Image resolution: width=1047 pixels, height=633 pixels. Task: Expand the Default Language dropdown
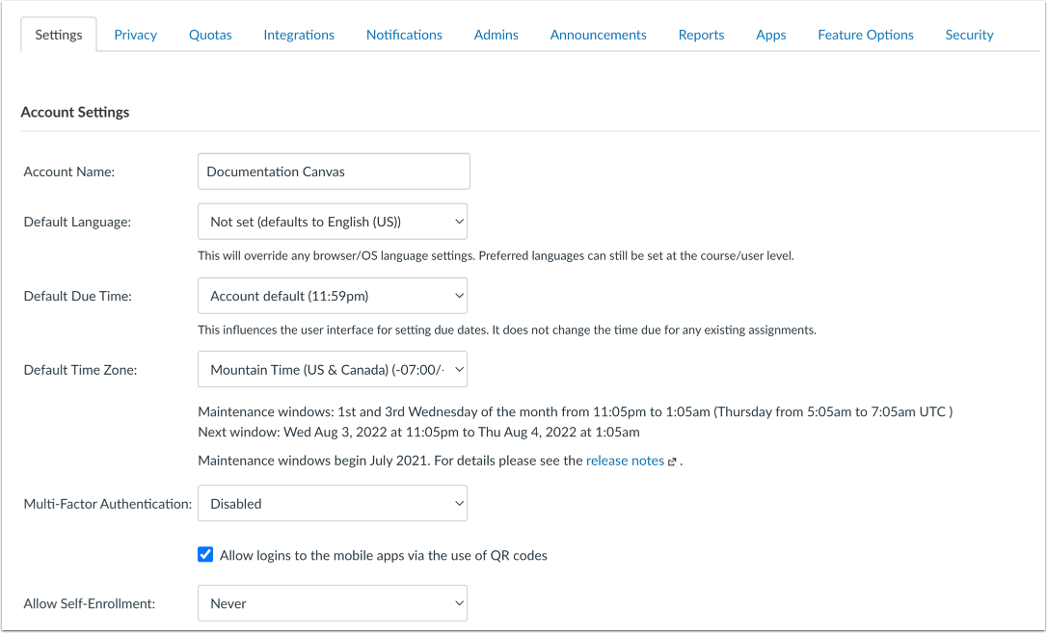pos(333,222)
